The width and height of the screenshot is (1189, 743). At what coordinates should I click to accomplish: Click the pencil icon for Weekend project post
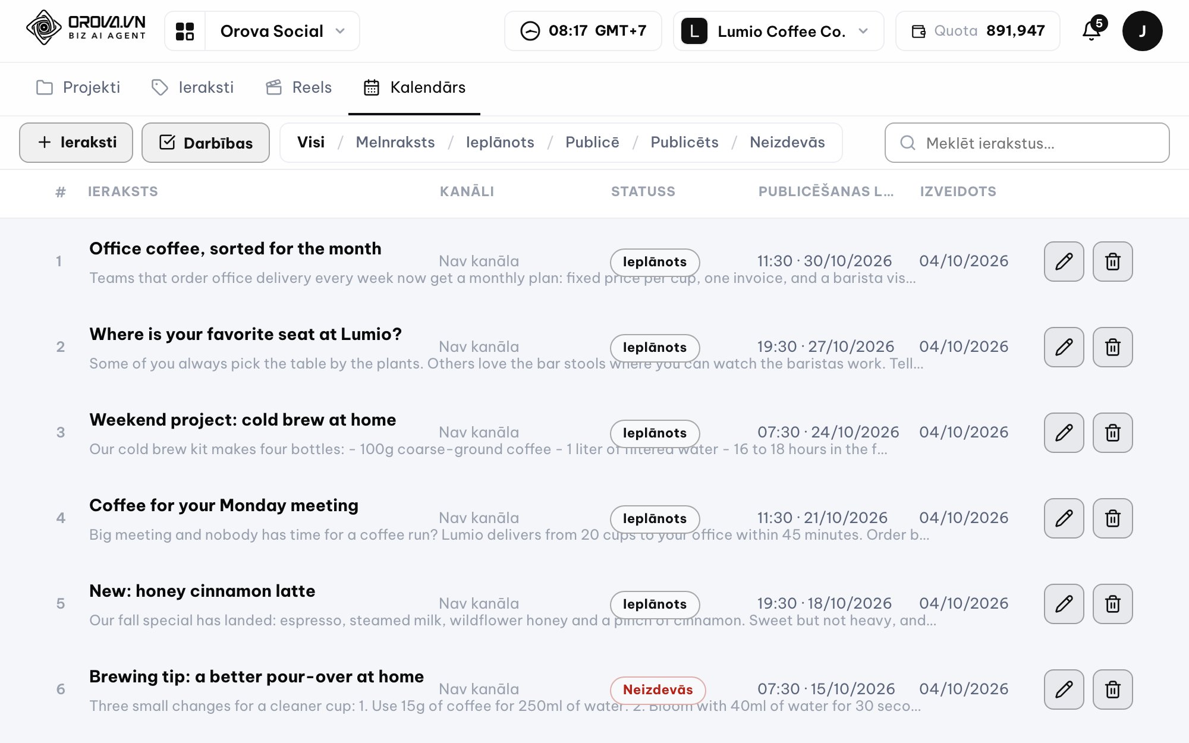(x=1064, y=433)
